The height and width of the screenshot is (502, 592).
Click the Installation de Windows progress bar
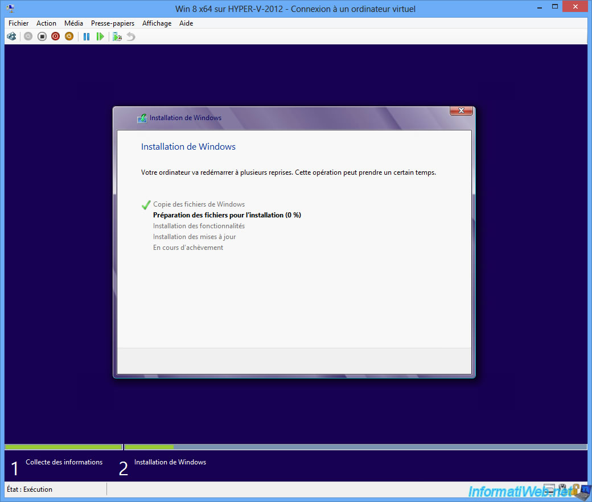355,447
